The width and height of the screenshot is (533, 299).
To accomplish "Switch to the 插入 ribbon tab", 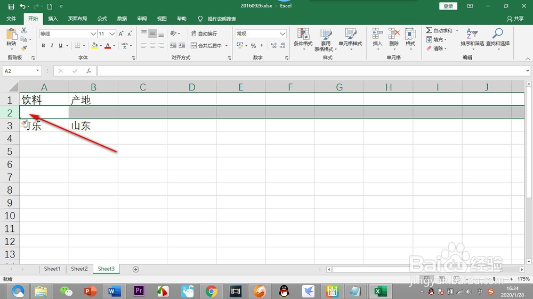I will tap(53, 19).
